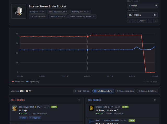Image resolution: width=167 pixels, height=124 pixels.
Task: Open the 'item' link on 5ScrapyardBot listing
Action: [23, 118]
